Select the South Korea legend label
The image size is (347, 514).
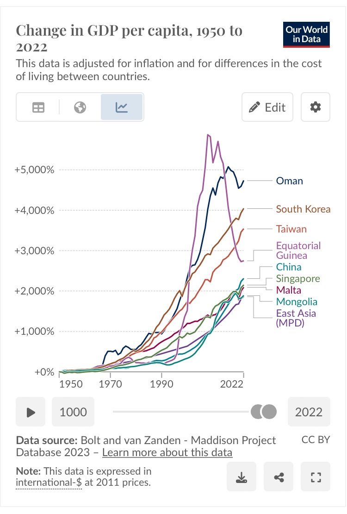(303, 209)
